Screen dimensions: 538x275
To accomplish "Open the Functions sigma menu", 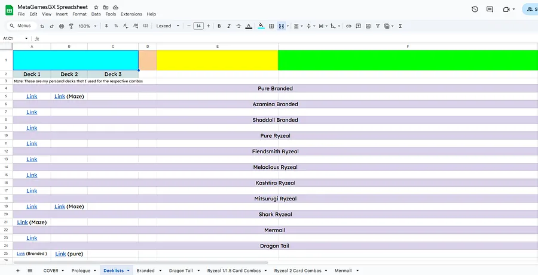I will tap(400, 26).
